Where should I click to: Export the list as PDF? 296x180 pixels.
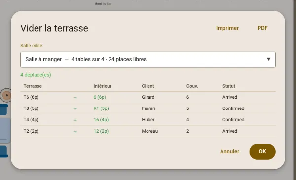point(262,28)
